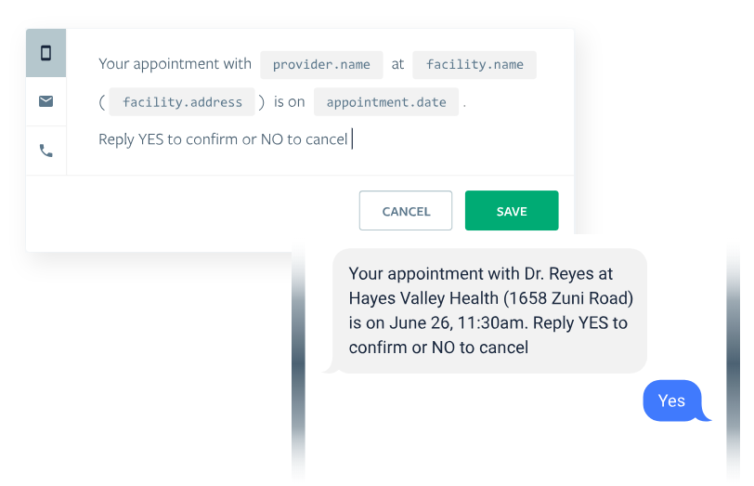Viewport: 754px width, 486px height.
Task: Click the facility.address variable token
Action: [182, 102]
